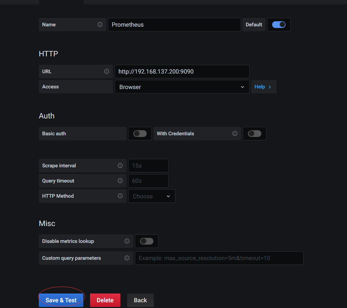Click Query timeout info icon
347x308 pixels.
120,181
